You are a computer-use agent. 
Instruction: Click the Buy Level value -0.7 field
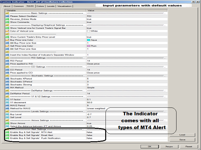[x=89, y=114]
